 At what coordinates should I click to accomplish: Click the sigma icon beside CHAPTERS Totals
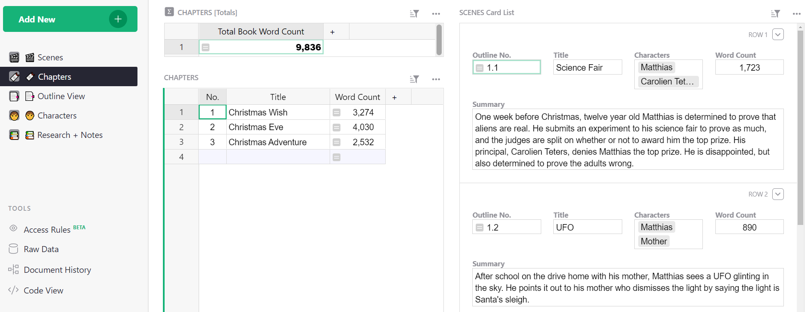169,12
